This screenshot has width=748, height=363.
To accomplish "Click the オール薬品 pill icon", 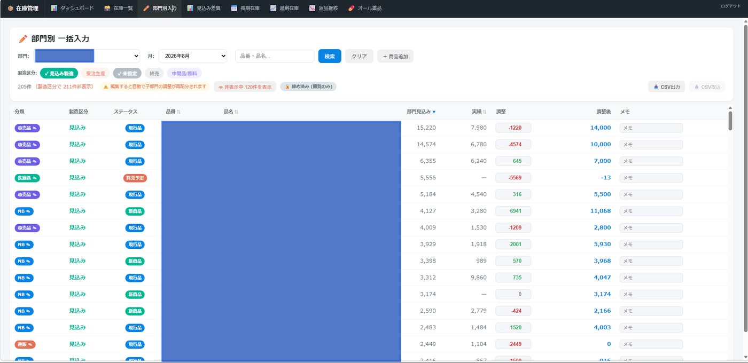I will tap(351, 8).
